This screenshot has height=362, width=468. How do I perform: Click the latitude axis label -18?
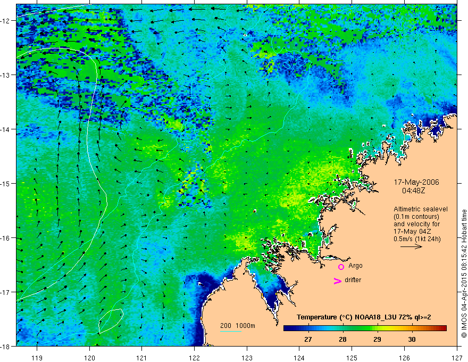tap(6, 346)
